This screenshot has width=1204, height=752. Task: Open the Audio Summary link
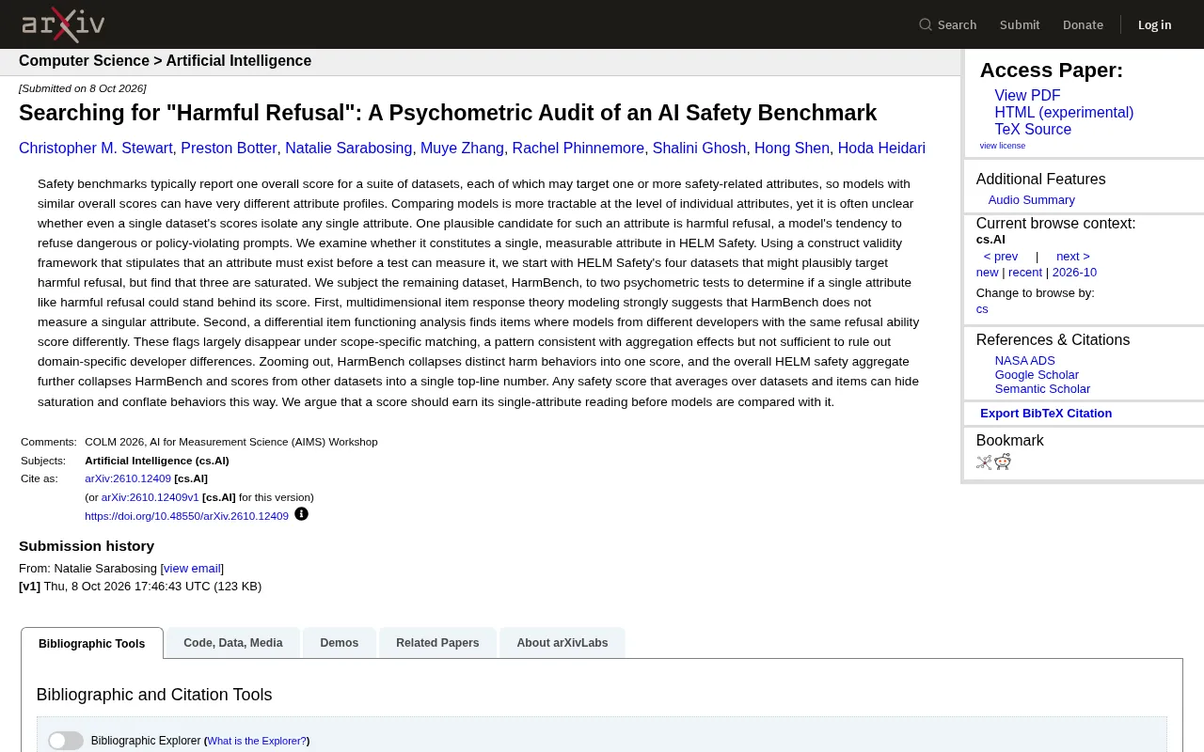(1032, 200)
